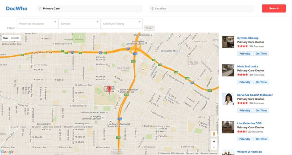Open Mark Srol Laska profile link
This screenshot has width=292, height=155.
(248, 66)
